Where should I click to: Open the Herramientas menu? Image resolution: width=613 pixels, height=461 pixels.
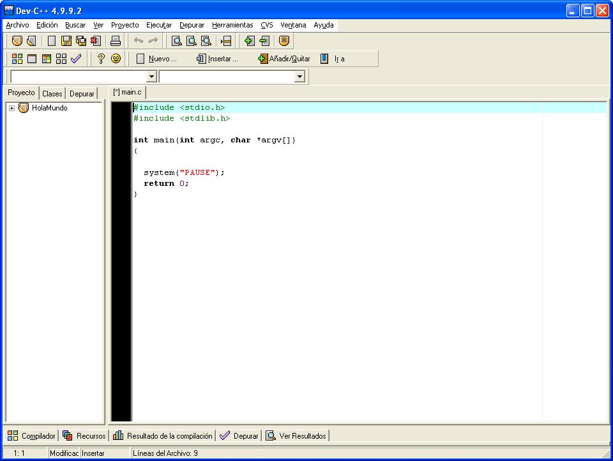(232, 25)
